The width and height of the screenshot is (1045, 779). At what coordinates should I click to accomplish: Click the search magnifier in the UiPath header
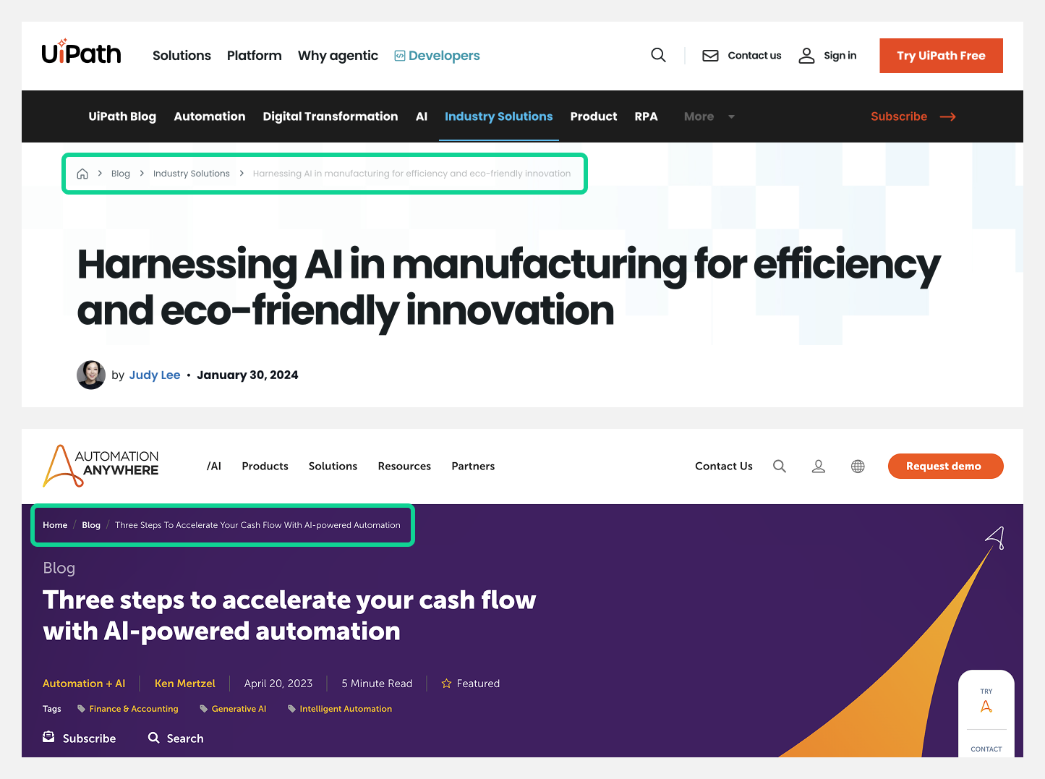(x=658, y=55)
